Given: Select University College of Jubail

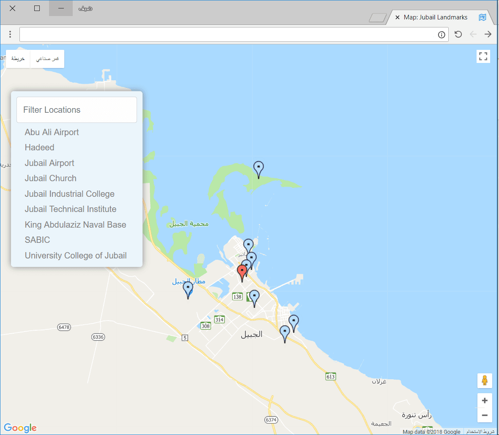Looking at the screenshot, I should coord(76,256).
